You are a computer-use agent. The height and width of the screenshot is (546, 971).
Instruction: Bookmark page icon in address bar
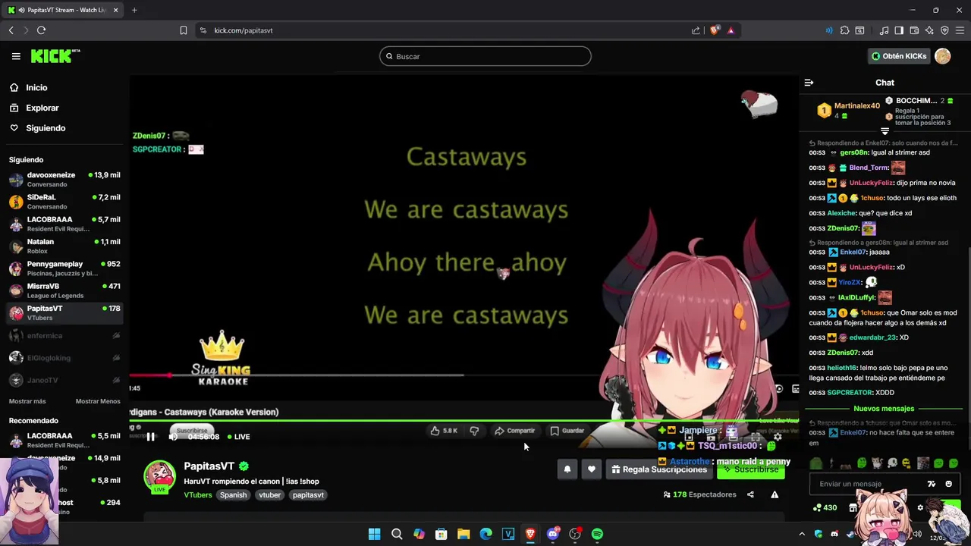pos(184,30)
